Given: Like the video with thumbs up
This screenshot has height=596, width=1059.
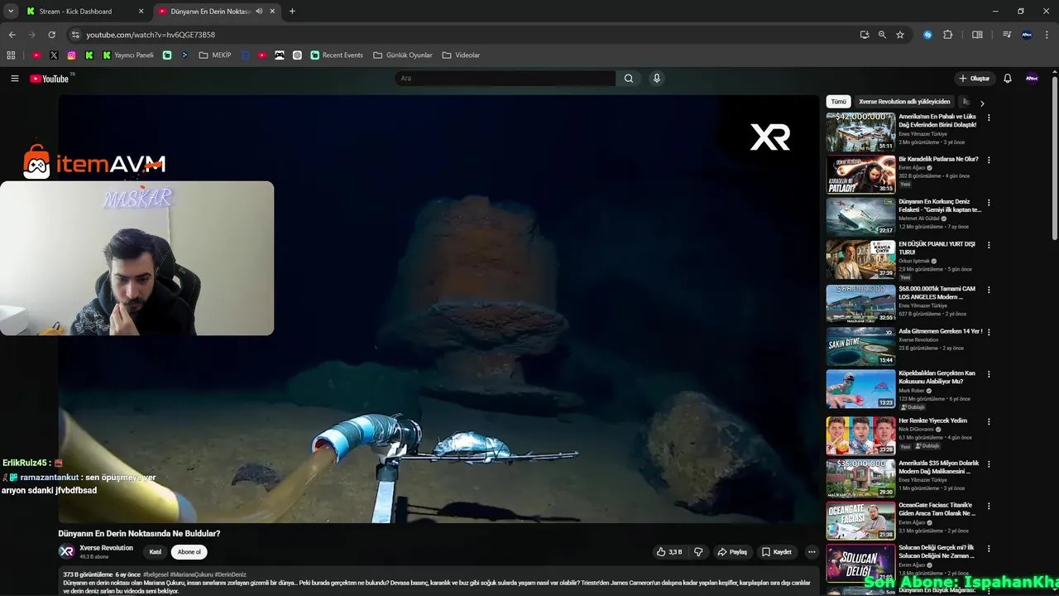Looking at the screenshot, I should (669, 552).
